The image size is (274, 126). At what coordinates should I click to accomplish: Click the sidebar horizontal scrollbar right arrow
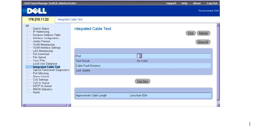coord(69,105)
